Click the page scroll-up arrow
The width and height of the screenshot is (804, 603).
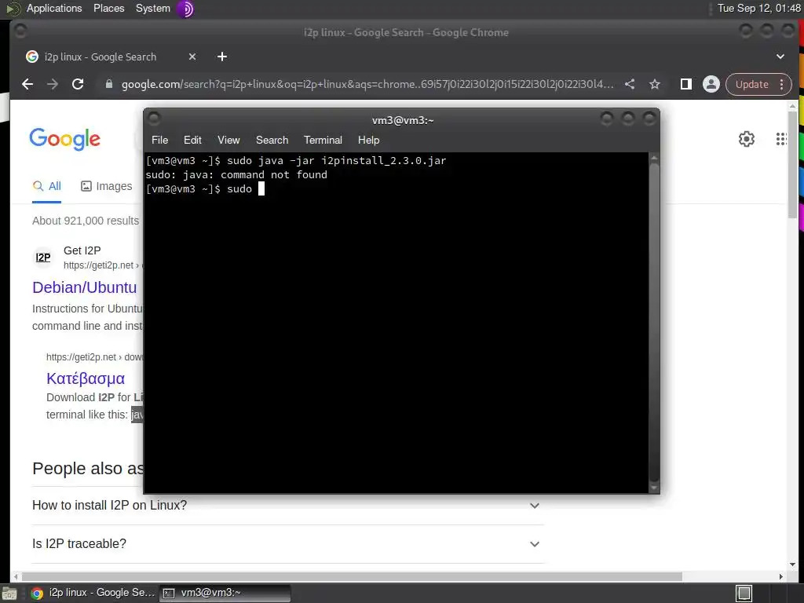(x=793, y=107)
